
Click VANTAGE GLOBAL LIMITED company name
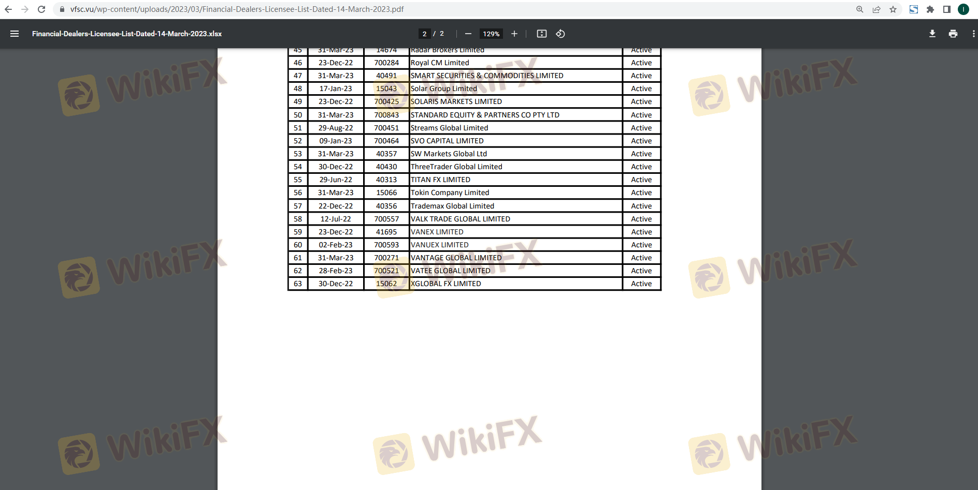click(456, 258)
